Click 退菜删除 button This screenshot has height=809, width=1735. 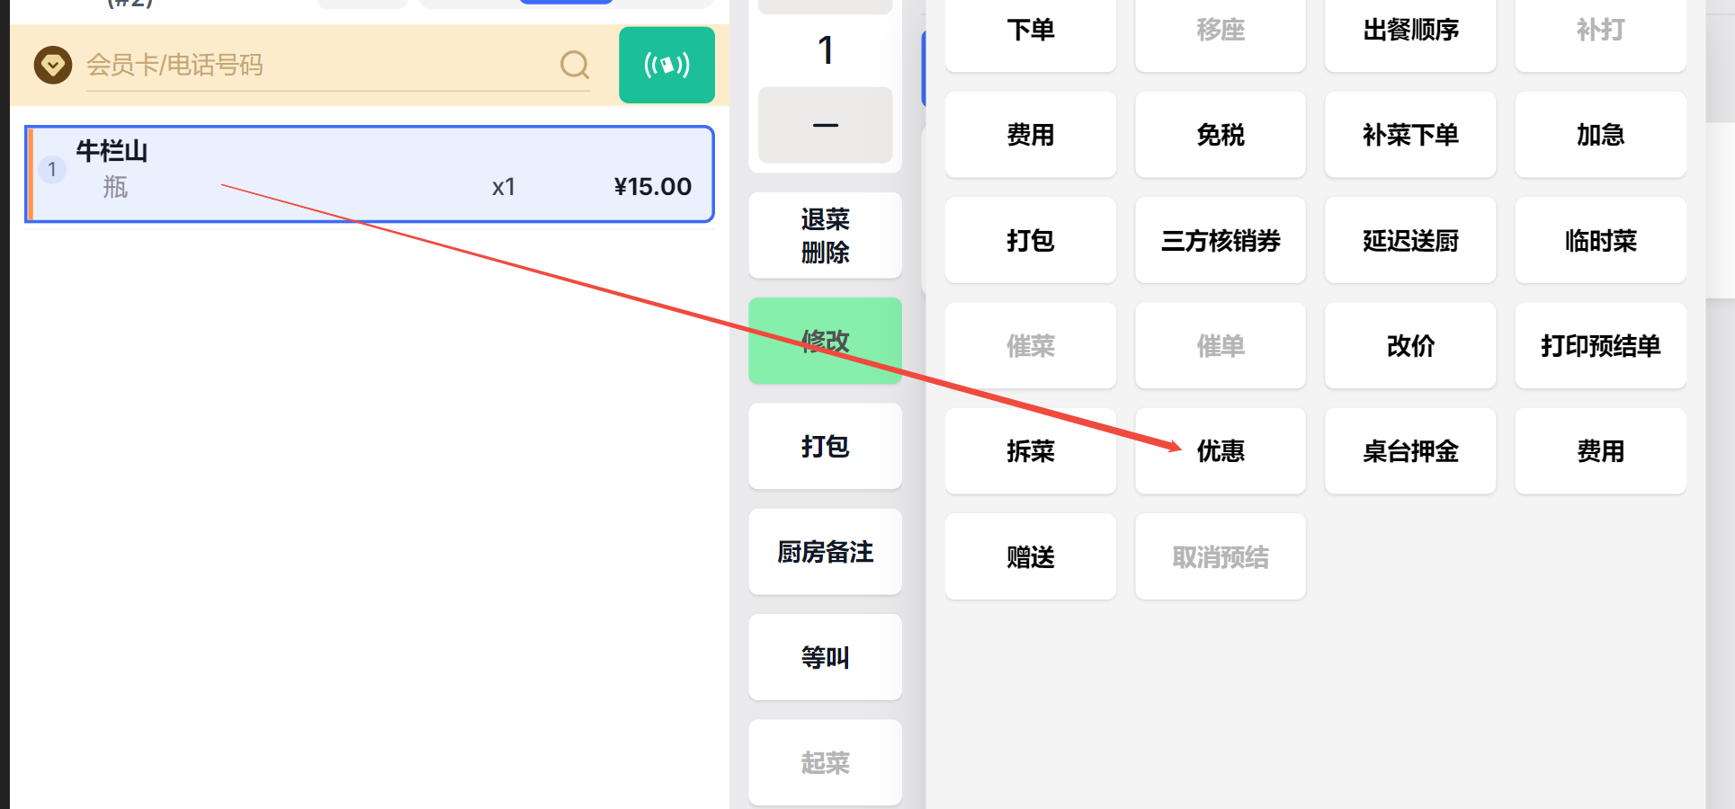coord(825,236)
